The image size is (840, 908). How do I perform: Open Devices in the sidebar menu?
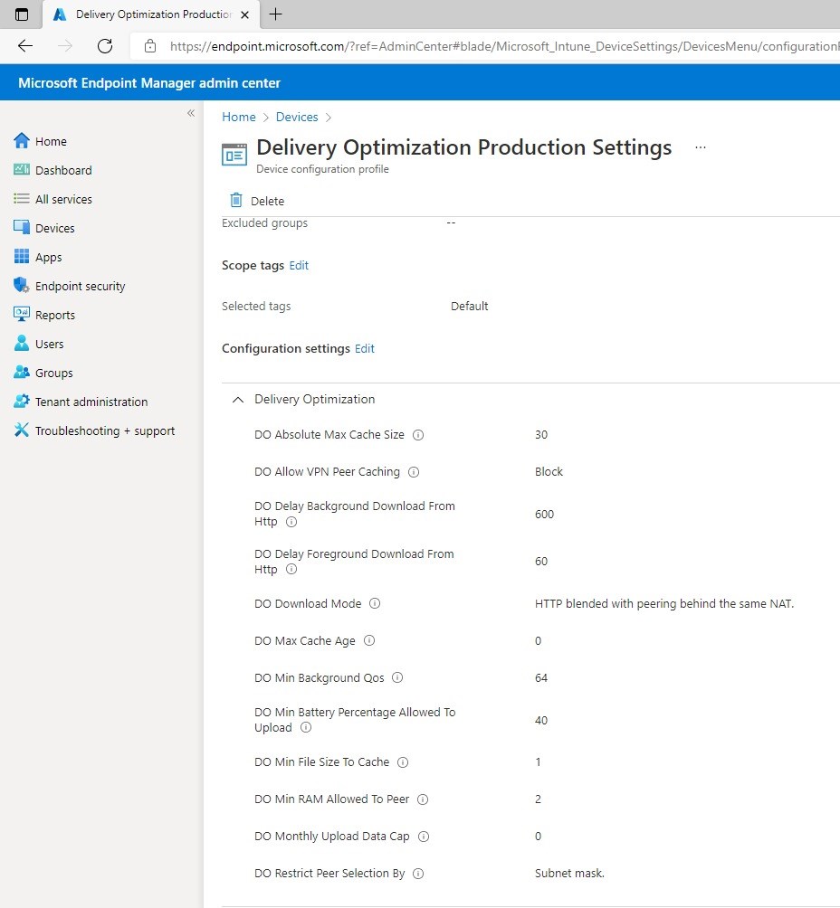point(55,228)
